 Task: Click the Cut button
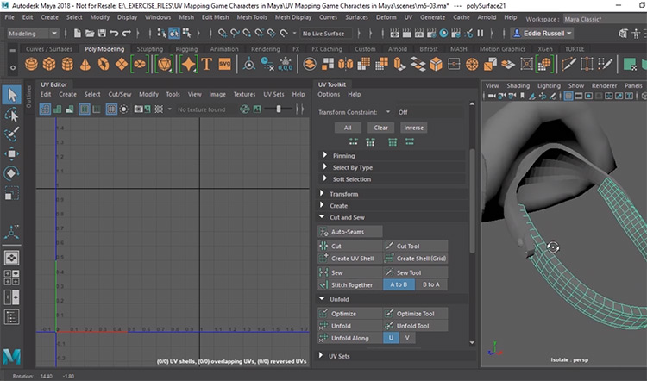(350, 247)
